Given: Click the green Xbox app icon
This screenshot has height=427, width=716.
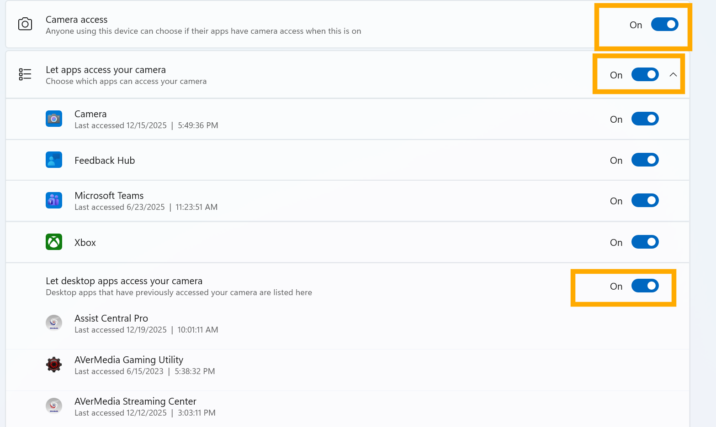Looking at the screenshot, I should coord(54,242).
